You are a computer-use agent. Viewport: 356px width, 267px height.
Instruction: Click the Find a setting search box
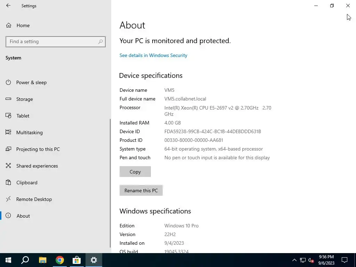[x=56, y=42]
